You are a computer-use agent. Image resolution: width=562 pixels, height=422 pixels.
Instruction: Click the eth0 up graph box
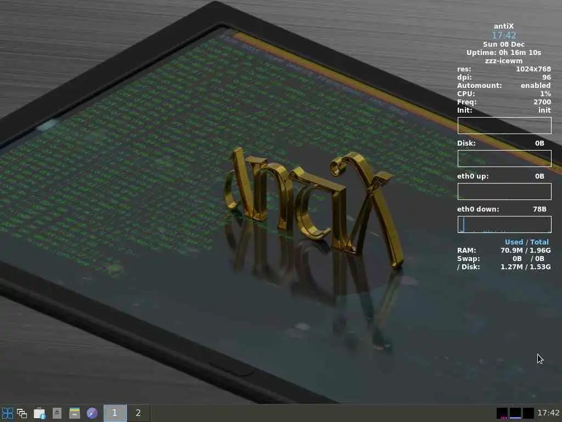pyautogui.click(x=504, y=191)
